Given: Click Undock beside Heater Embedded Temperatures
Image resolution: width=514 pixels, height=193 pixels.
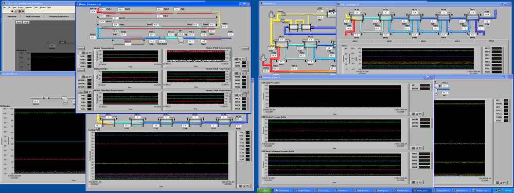Looking at the screenshot, I should pos(81,92).
